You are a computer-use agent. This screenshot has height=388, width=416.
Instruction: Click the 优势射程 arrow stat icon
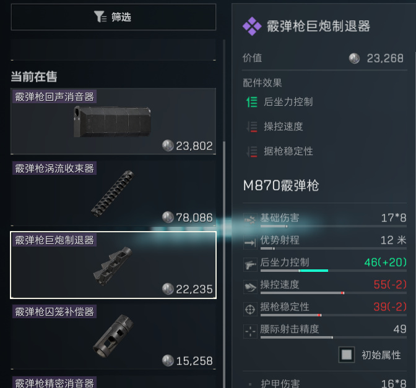coord(250,242)
